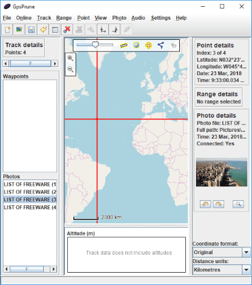This screenshot has width=252, height=285.
Task: Open the Distance units Kilometres dropdown
Action: 221,270
